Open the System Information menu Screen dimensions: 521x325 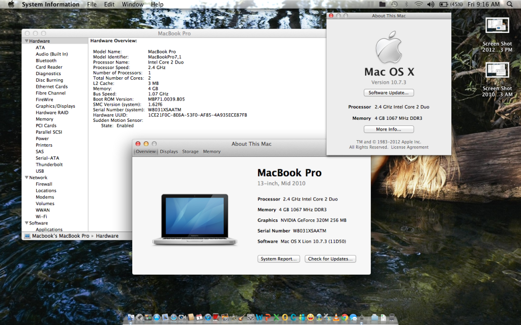click(50, 4)
